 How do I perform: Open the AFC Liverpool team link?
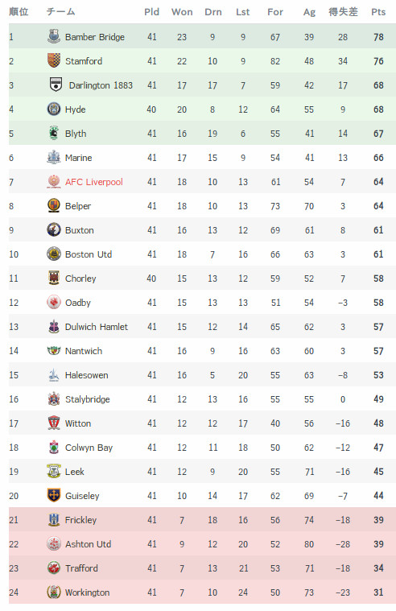pyautogui.click(x=94, y=182)
